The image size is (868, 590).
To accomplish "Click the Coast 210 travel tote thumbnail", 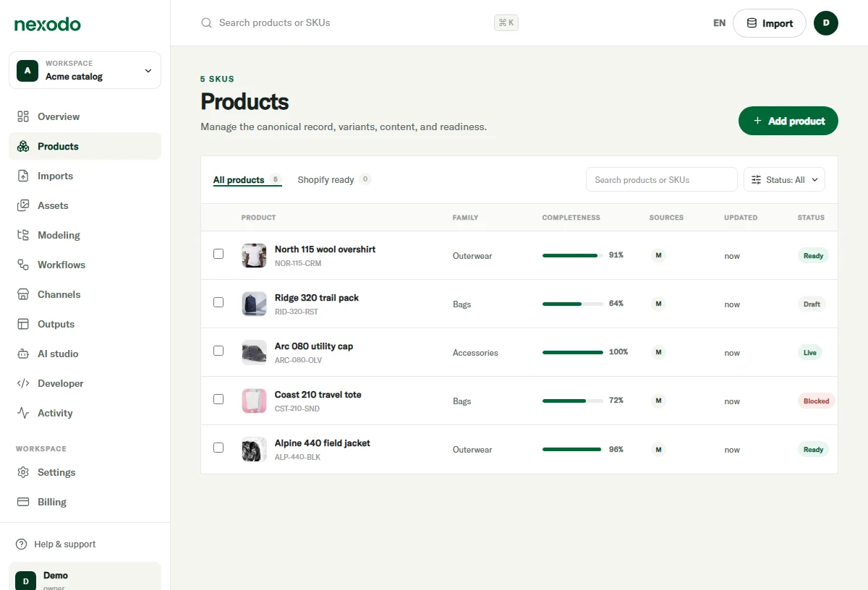I will 254,401.
